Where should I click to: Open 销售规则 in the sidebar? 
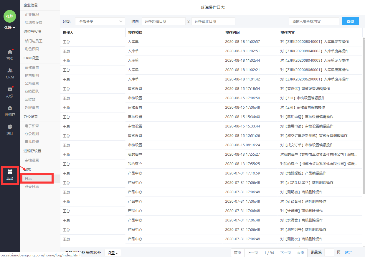(32, 75)
